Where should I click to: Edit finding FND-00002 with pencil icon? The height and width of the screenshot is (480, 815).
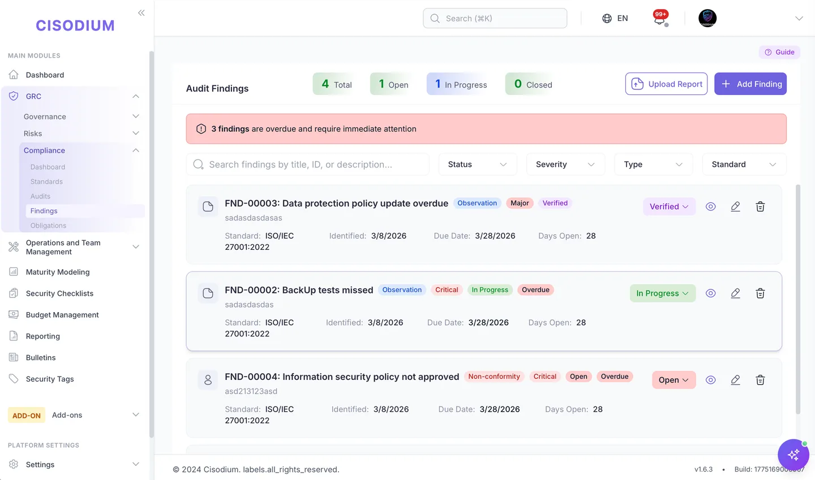[x=735, y=293]
